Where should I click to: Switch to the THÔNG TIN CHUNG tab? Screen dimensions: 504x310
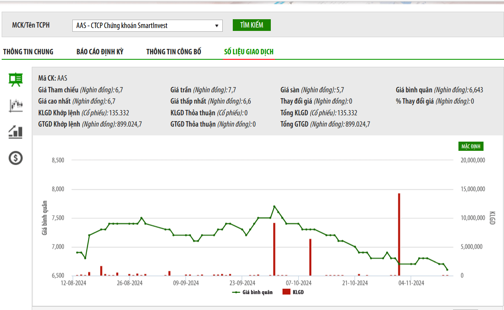click(x=28, y=52)
